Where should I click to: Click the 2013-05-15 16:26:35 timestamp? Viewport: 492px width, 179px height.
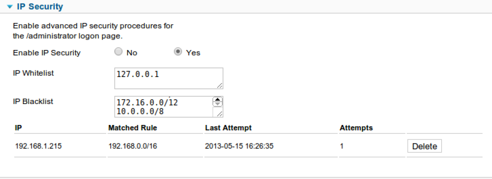(239, 146)
